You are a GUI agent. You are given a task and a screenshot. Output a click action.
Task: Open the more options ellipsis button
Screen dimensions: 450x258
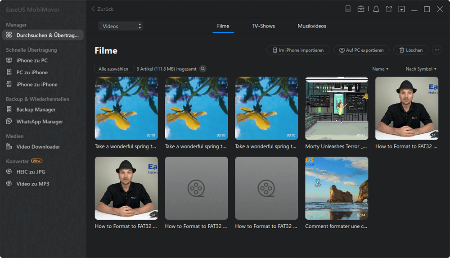pyautogui.click(x=437, y=50)
